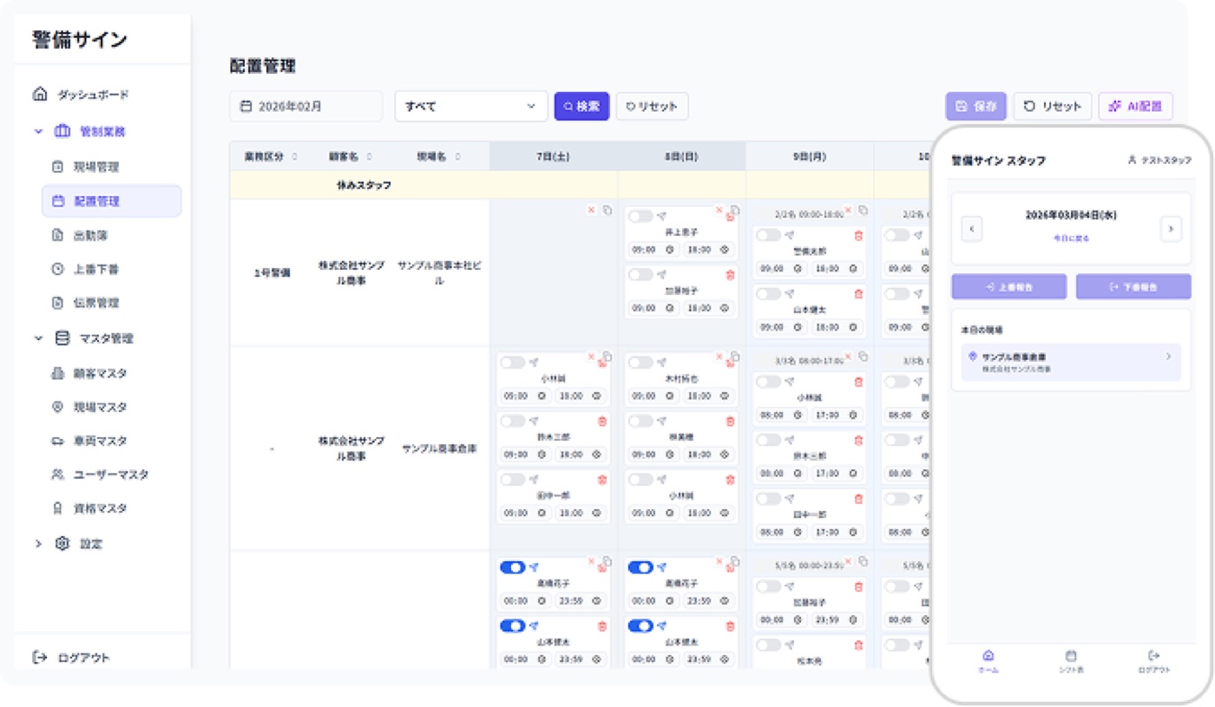Disable 山本健太's switch on 8日

coord(640,625)
